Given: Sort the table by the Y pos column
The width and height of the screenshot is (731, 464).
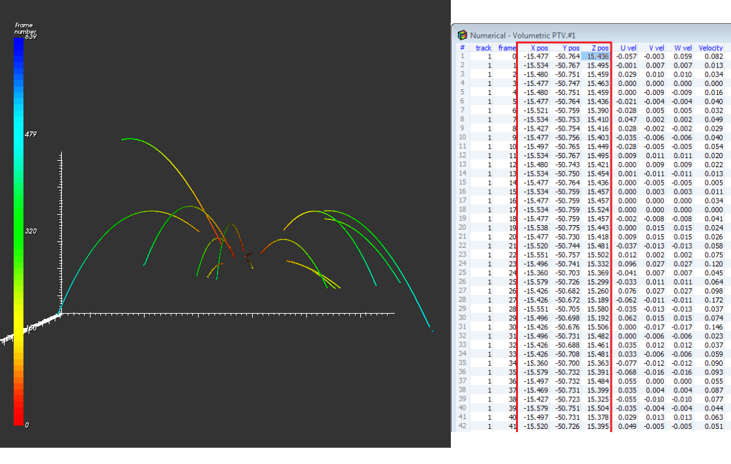Looking at the screenshot, I should click(570, 48).
